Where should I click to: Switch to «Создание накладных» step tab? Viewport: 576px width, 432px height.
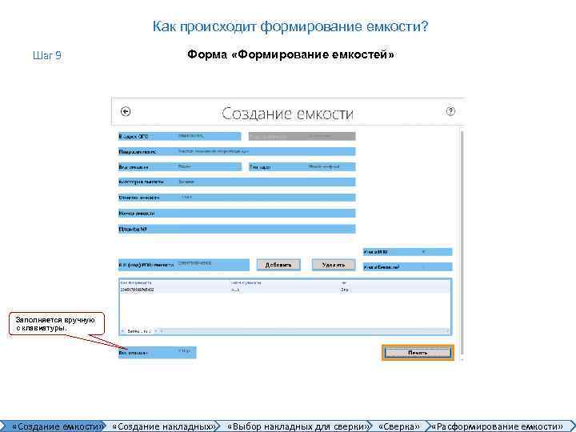(x=163, y=426)
